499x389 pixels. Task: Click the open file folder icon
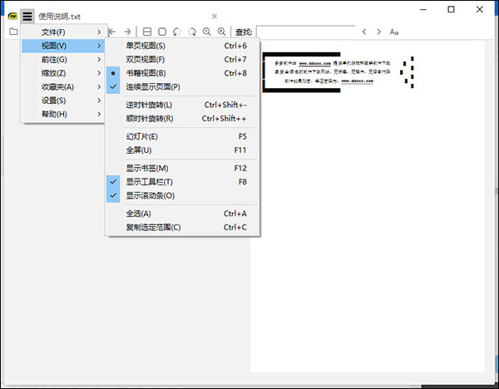[13, 32]
